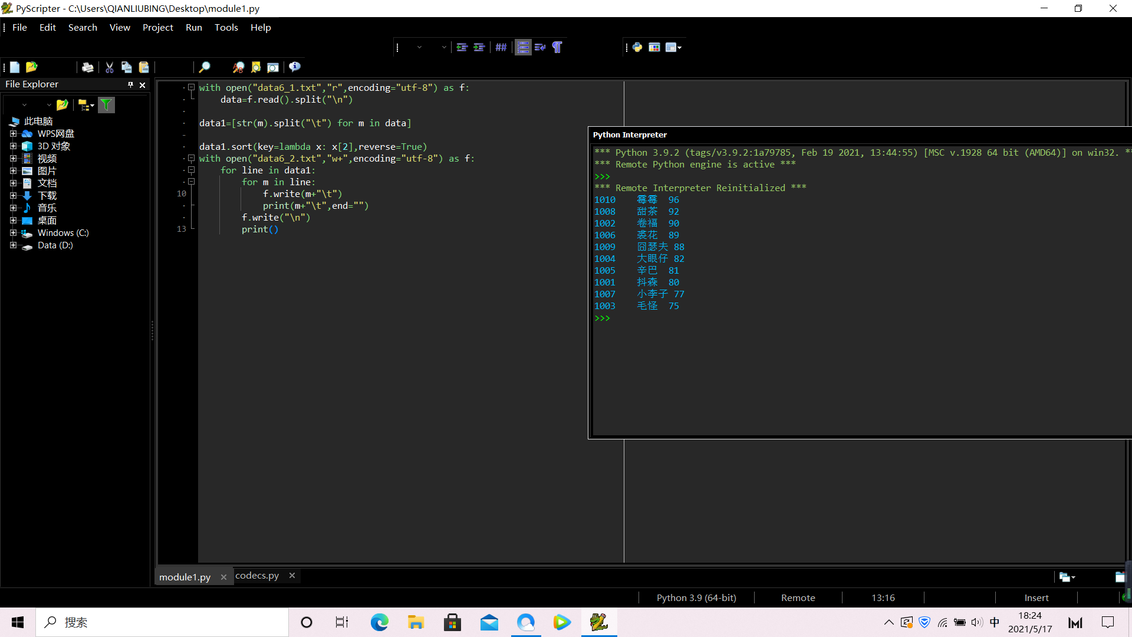This screenshot has width=1132, height=637.
Task: Click the comment-out ## icon
Action: click(x=501, y=47)
